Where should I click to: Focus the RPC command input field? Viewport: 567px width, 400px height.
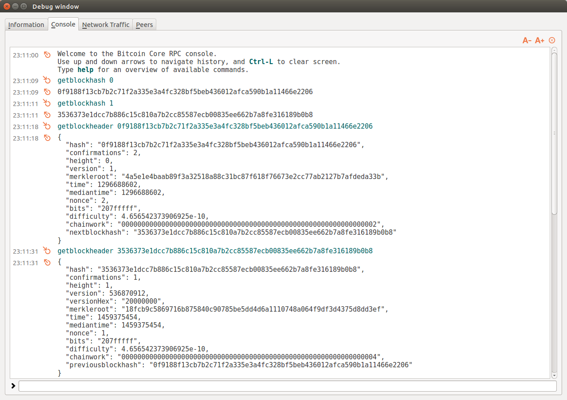click(288, 386)
